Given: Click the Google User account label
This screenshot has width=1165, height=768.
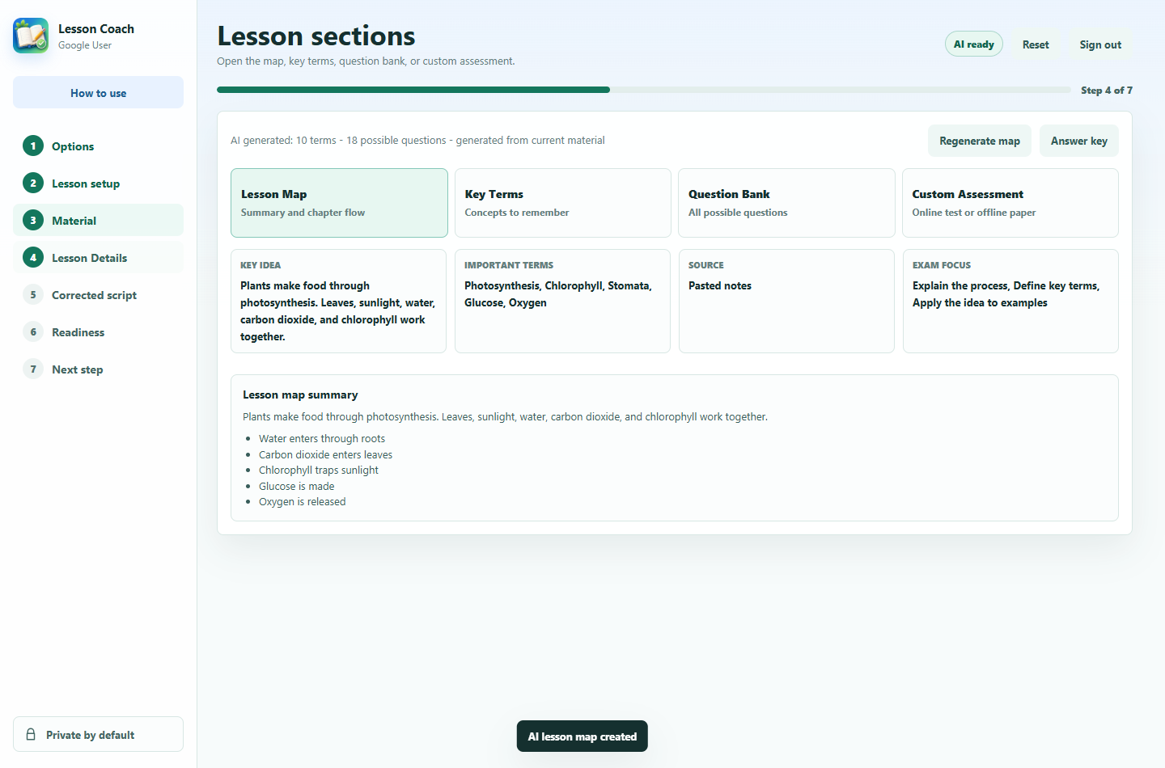Looking at the screenshot, I should 85,45.
